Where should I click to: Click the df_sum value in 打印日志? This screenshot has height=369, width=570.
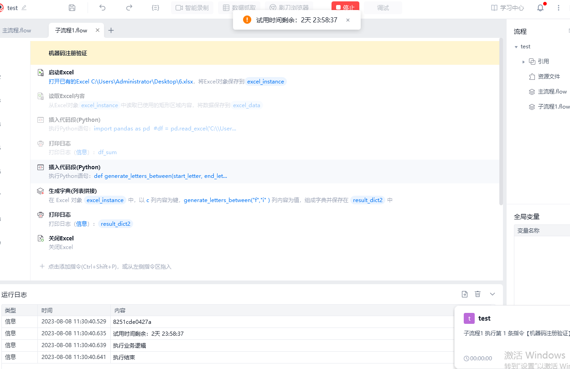click(x=108, y=152)
